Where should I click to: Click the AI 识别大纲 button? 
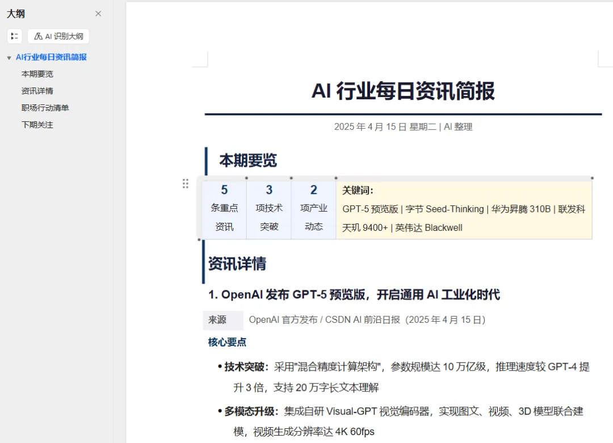58,36
